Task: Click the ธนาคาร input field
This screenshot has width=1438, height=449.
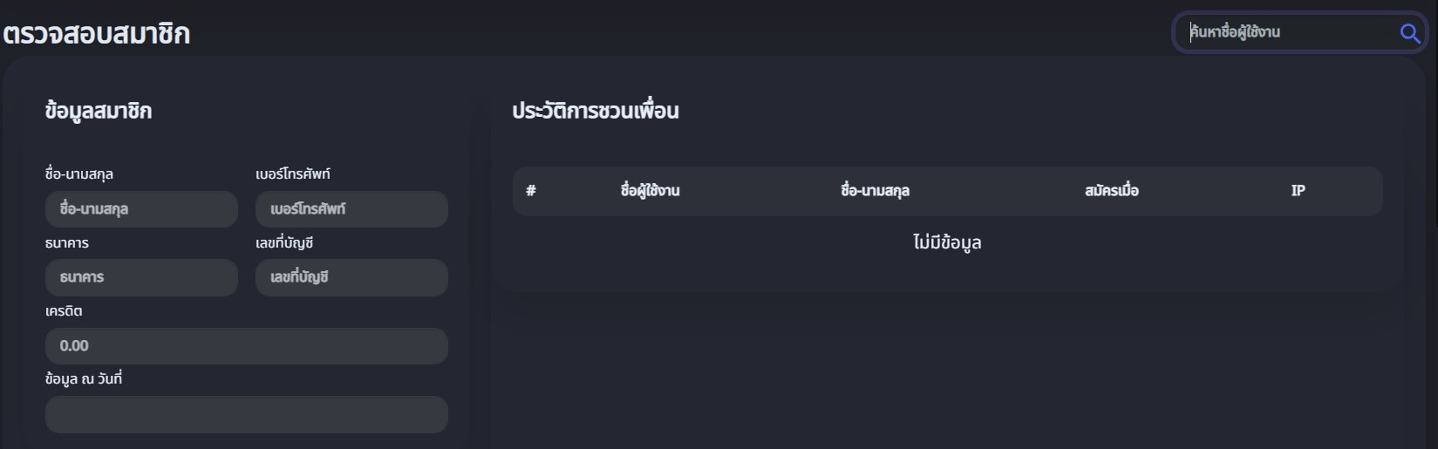Action: coord(141,277)
